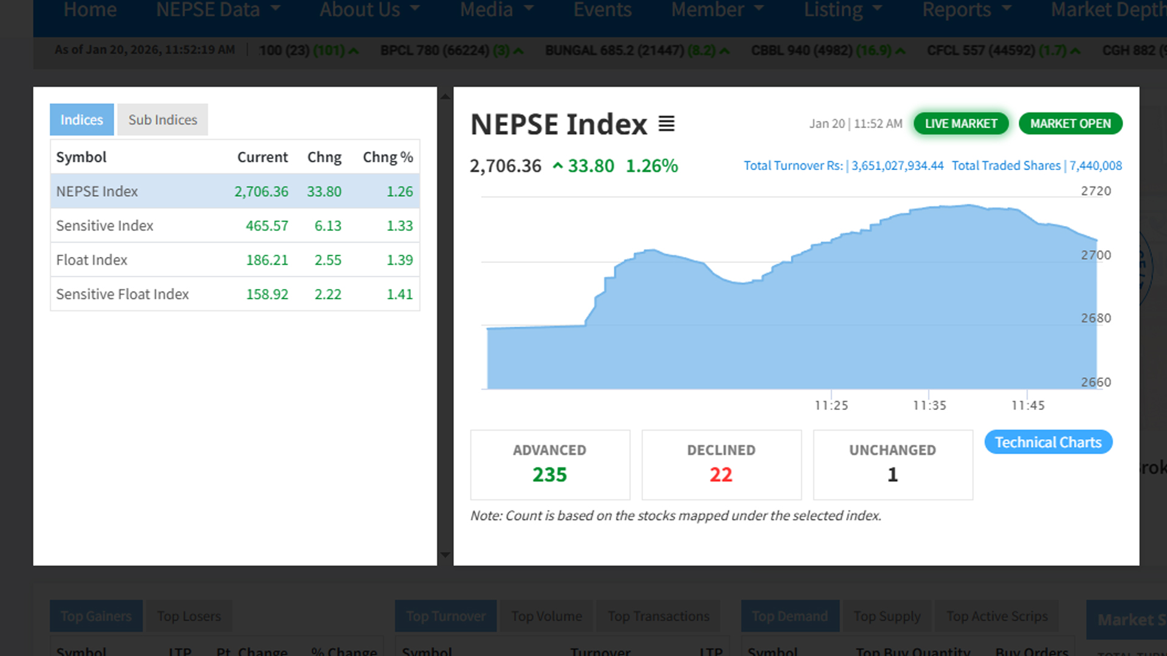This screenshot has width=1167, height=656.
Task: Select the Indices tab
Action: click(x=81, y=120)
